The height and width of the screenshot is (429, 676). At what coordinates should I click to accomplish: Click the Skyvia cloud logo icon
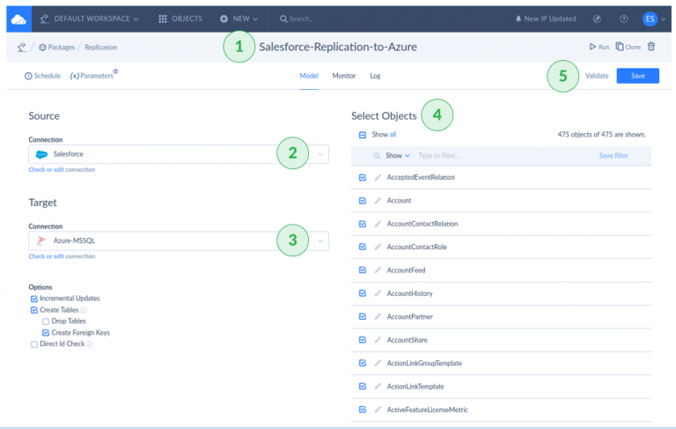18,18
